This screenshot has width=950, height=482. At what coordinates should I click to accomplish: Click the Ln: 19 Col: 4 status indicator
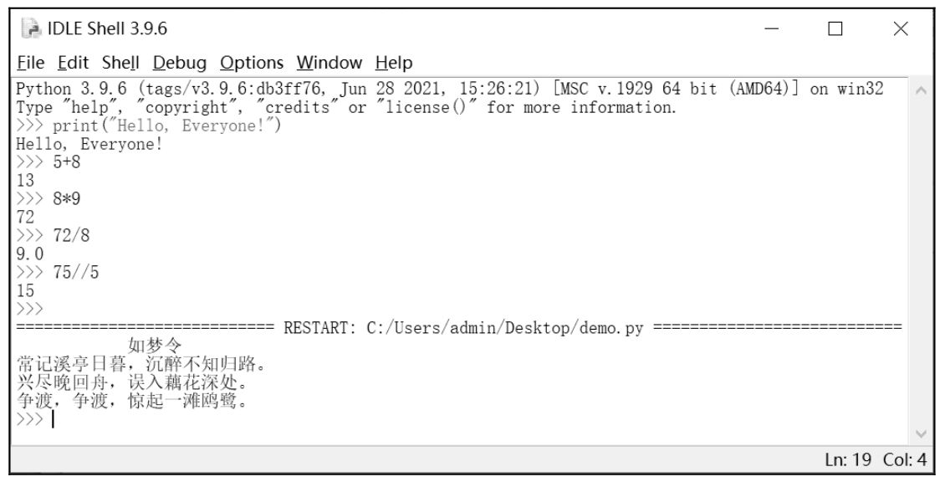click(876, 459)
